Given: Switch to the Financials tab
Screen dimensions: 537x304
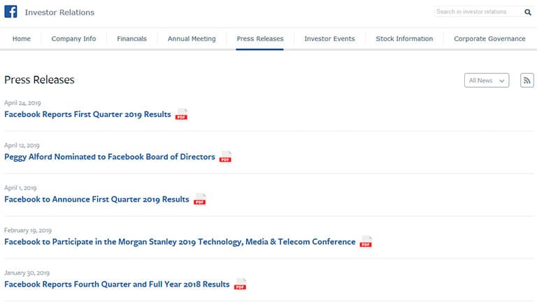Looking at the screenshot, I should click(x=132, y=38).
